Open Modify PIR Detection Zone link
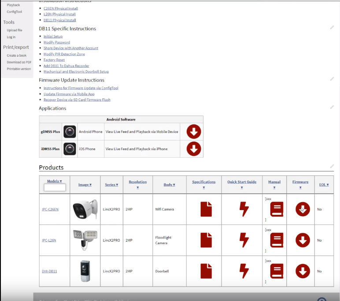 (64, 54)
